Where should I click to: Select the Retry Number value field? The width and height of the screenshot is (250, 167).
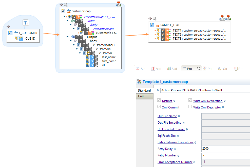(x=225, y=155)
